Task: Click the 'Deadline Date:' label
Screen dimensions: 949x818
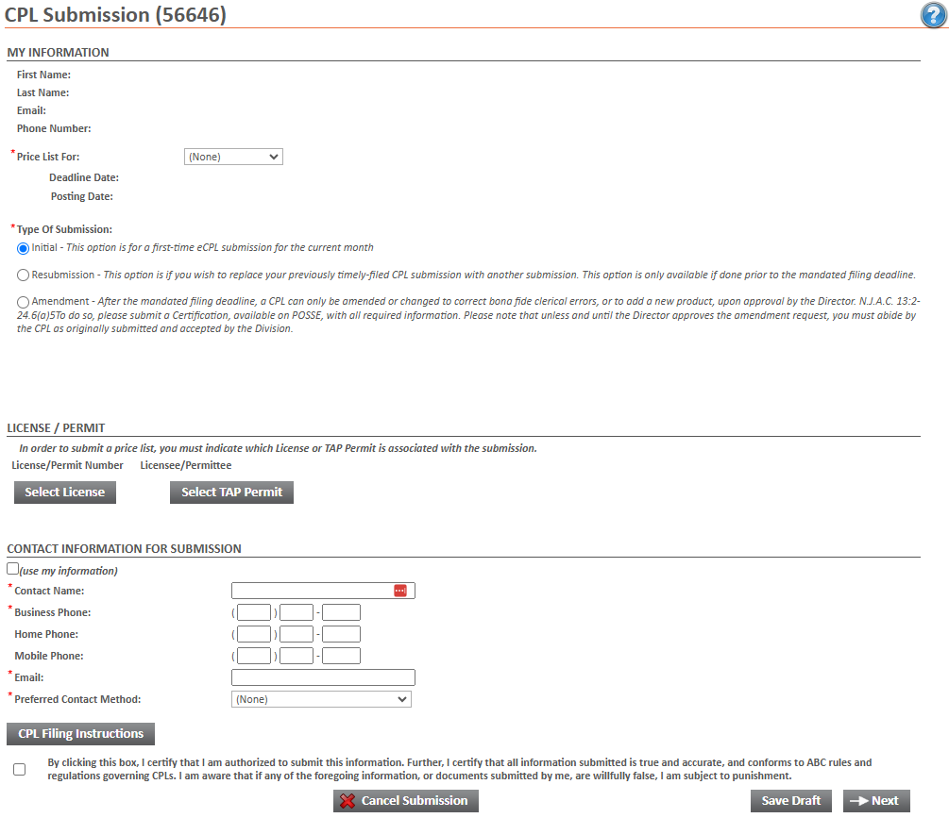Action: click(x=84, y=177)
